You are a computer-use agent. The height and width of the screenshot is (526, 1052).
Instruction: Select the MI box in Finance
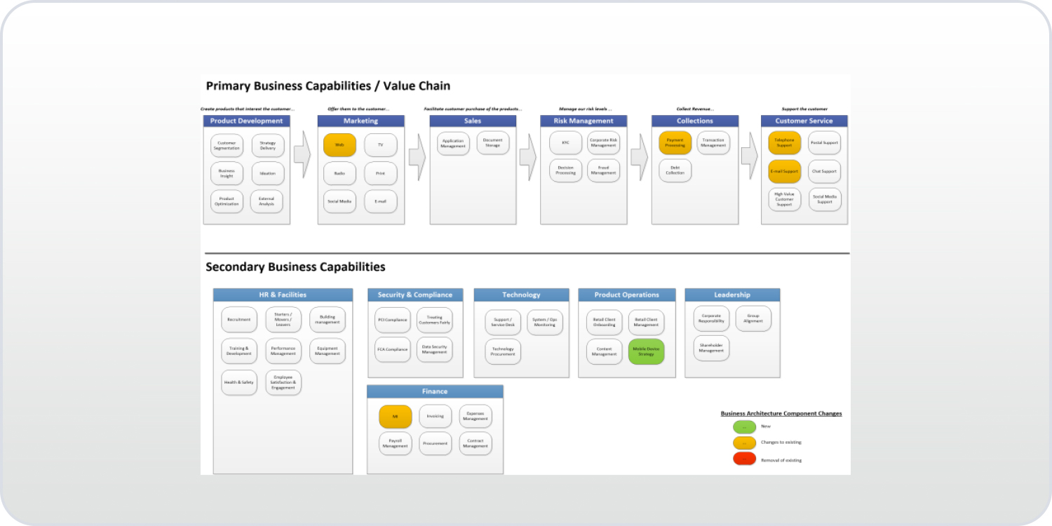tap(395, 416)
